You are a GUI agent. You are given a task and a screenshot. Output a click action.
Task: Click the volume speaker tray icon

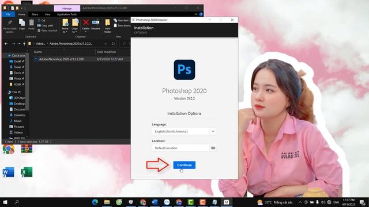click(x=323, y=202)
